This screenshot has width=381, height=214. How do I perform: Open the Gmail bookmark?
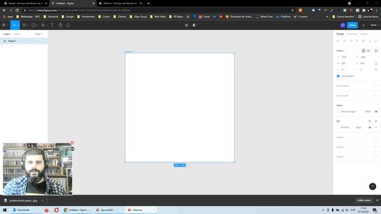click(204, 17)
